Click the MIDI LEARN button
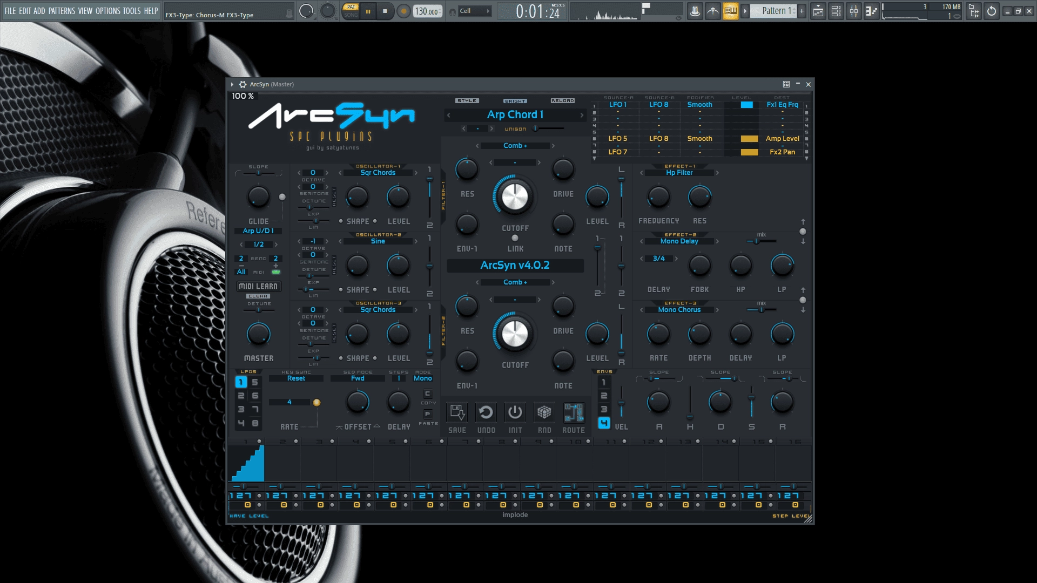 (x=259, y=286)
